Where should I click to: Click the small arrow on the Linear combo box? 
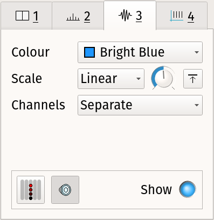coord(139,79)
